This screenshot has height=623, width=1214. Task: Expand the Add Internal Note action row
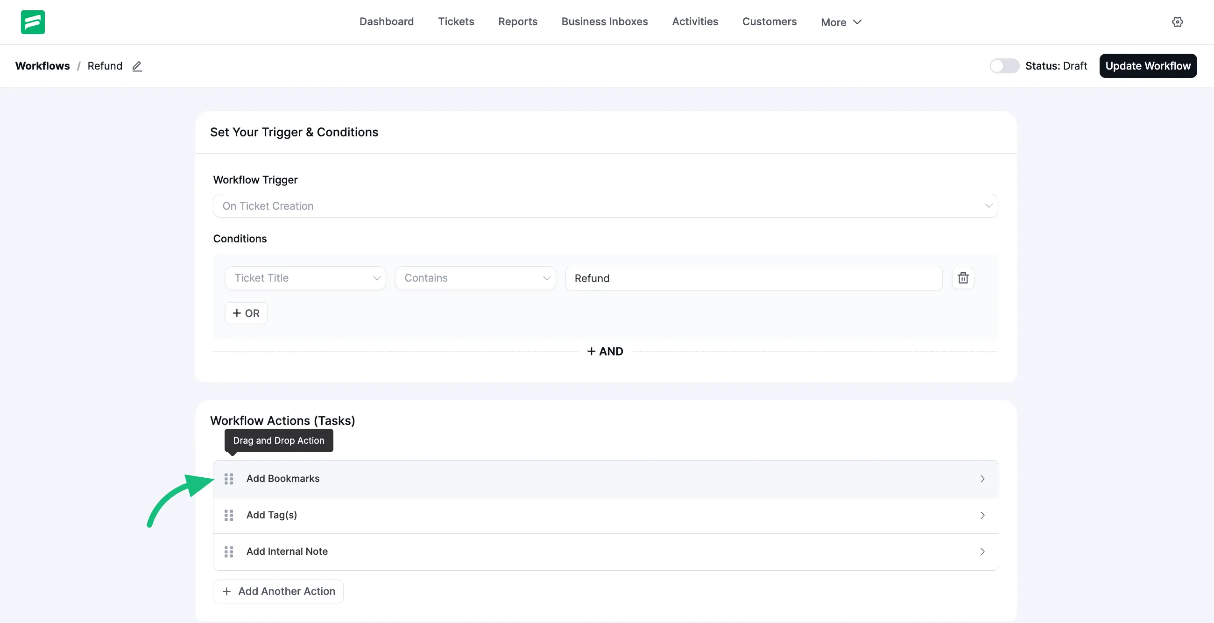pos(982,552)
